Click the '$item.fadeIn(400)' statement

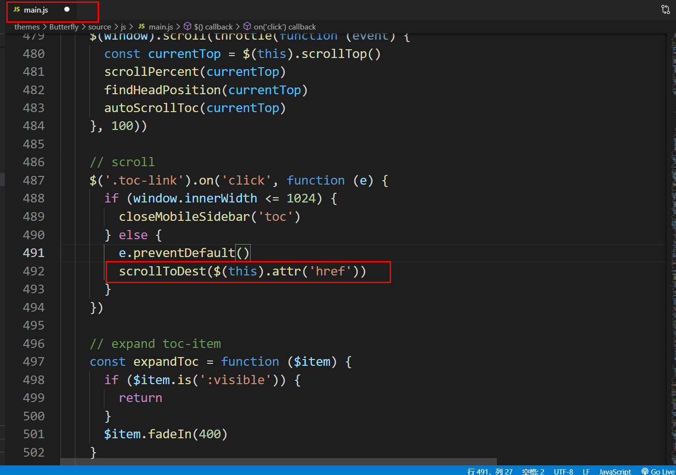(166, 434)
